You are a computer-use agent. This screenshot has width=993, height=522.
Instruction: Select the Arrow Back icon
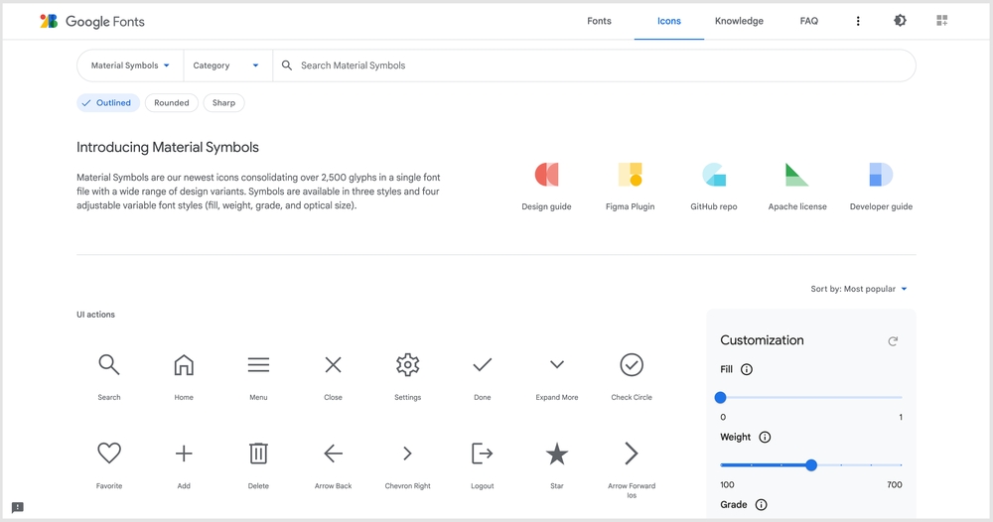(x=333, y=454)
